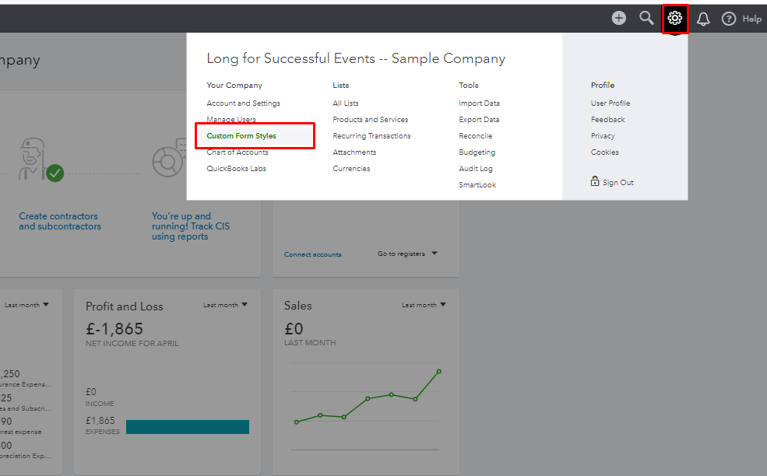Click the Sales line chart
The image size is (767, 476).
coord(368,401)
